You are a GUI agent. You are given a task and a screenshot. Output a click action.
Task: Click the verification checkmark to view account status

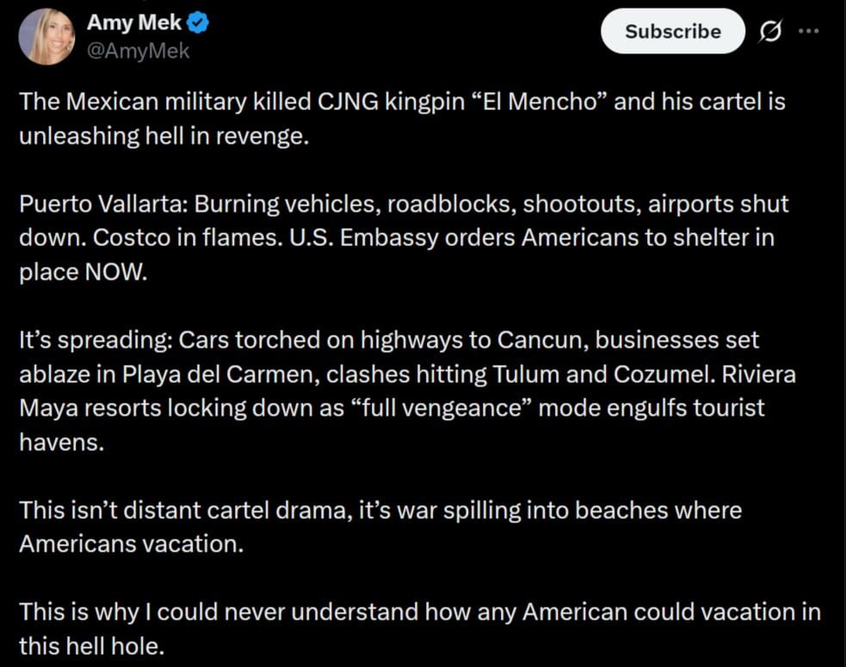tap(200, 23)
